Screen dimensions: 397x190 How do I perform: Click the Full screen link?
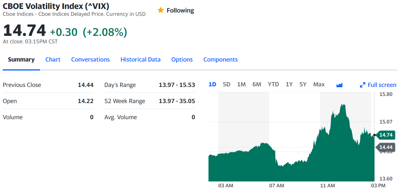click(382, 85)
